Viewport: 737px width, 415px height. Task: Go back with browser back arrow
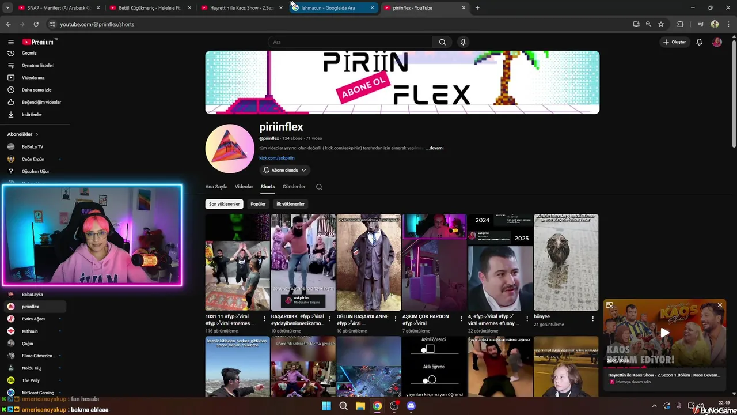(x=8, y=24)
